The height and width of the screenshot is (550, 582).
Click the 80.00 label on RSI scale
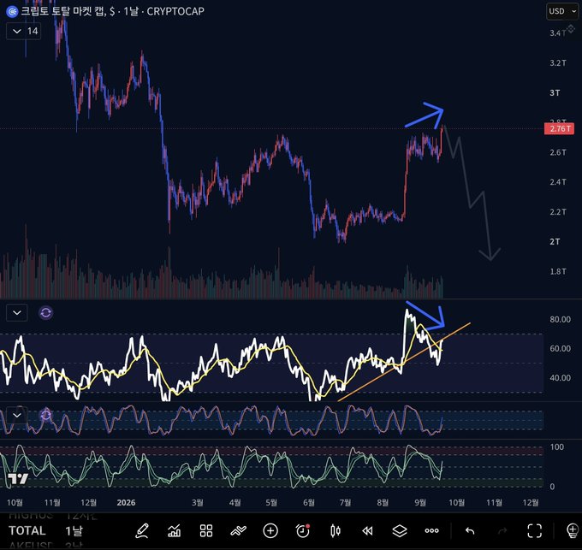(560, 319)
